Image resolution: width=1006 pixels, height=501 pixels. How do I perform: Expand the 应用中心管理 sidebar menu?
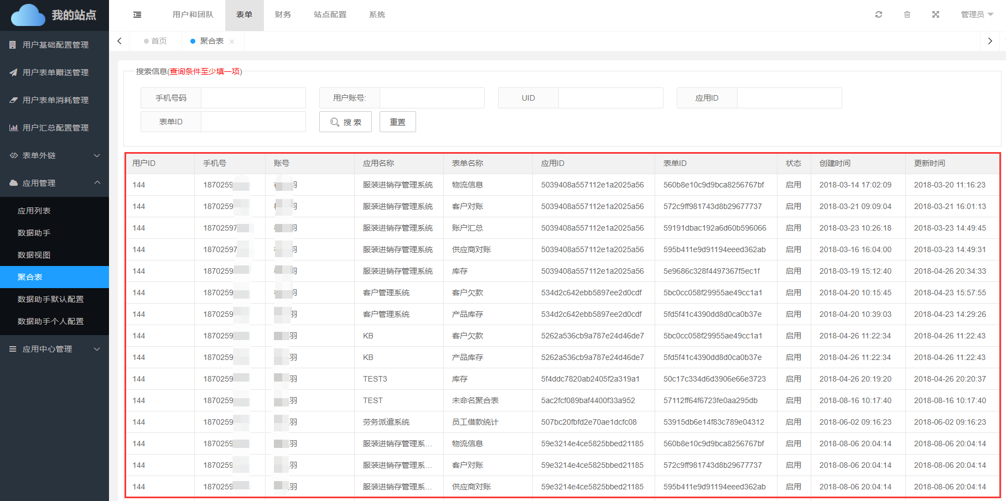[54, 349]
